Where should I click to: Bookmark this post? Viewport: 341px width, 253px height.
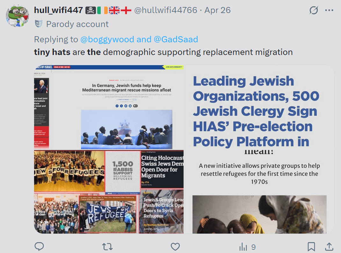(x=311, y=247)
